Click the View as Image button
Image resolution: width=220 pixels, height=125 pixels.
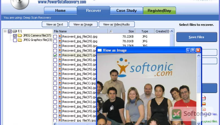pyautogui.click(x=83, y=24)
